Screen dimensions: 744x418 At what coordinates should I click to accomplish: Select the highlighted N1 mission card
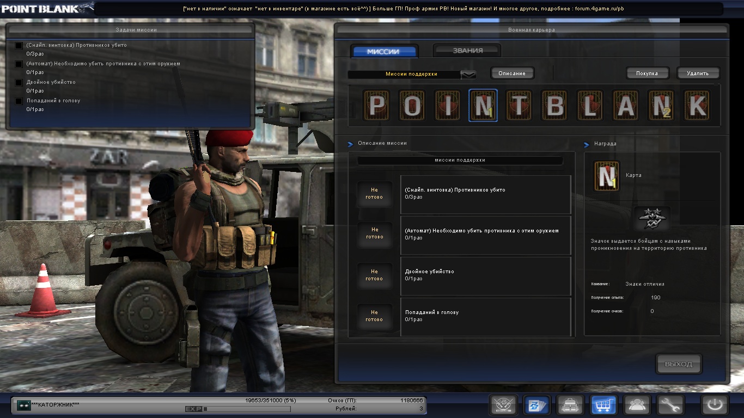pyautogui.click(x=483, y=106)
